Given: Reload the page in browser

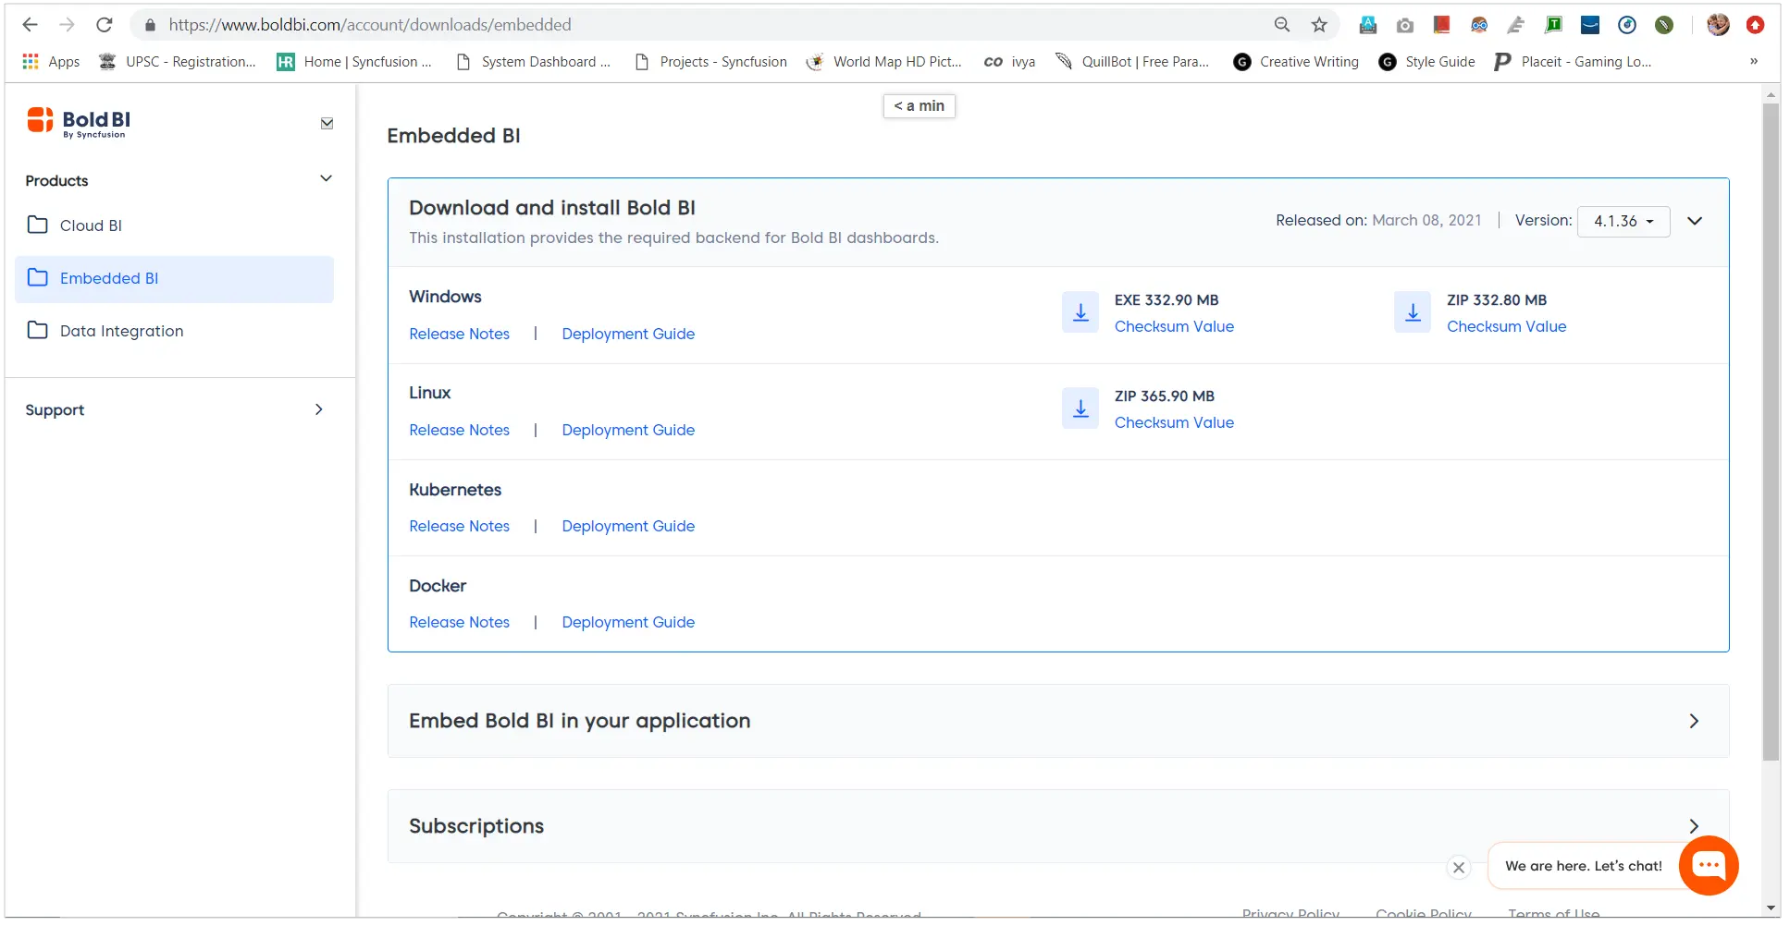Looking at the screenshot, I should click(x=105, y=25).
